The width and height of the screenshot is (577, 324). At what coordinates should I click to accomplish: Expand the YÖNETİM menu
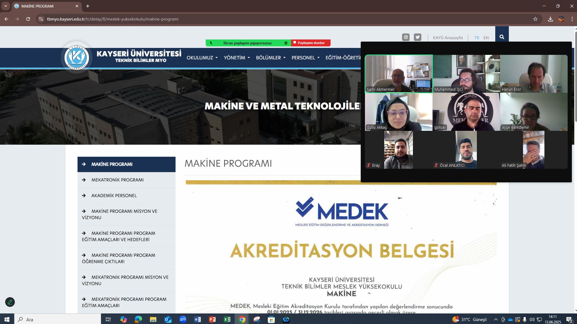tap(237, 58)
